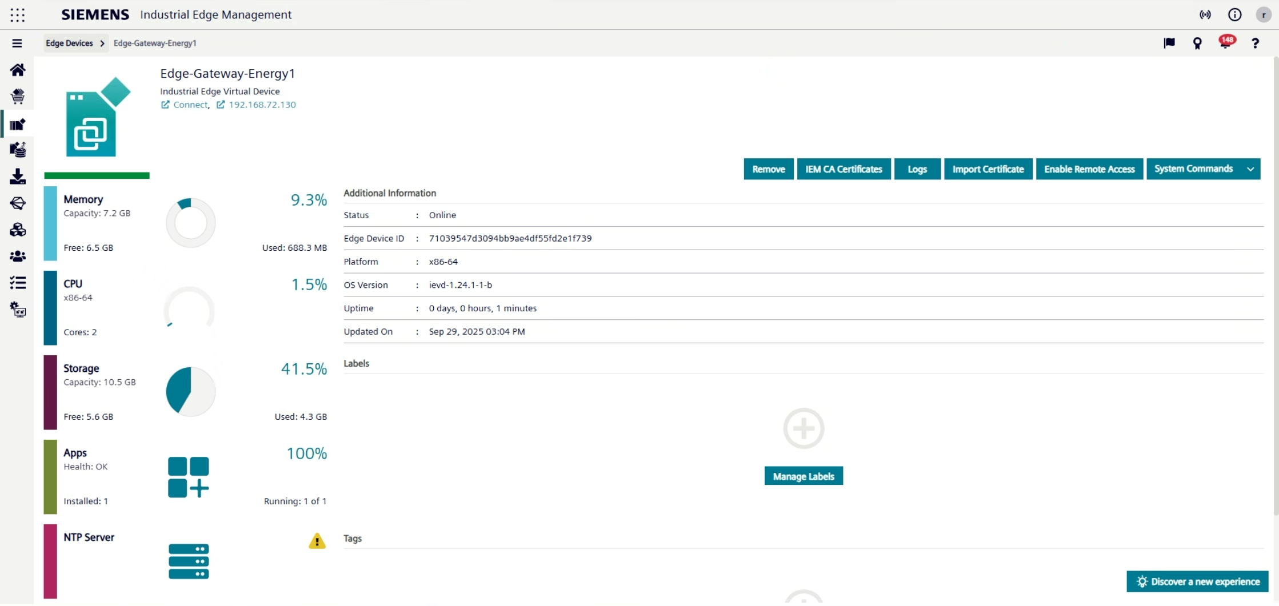
Task: Open the help question mark icon
Action: tap(1255, 43)
